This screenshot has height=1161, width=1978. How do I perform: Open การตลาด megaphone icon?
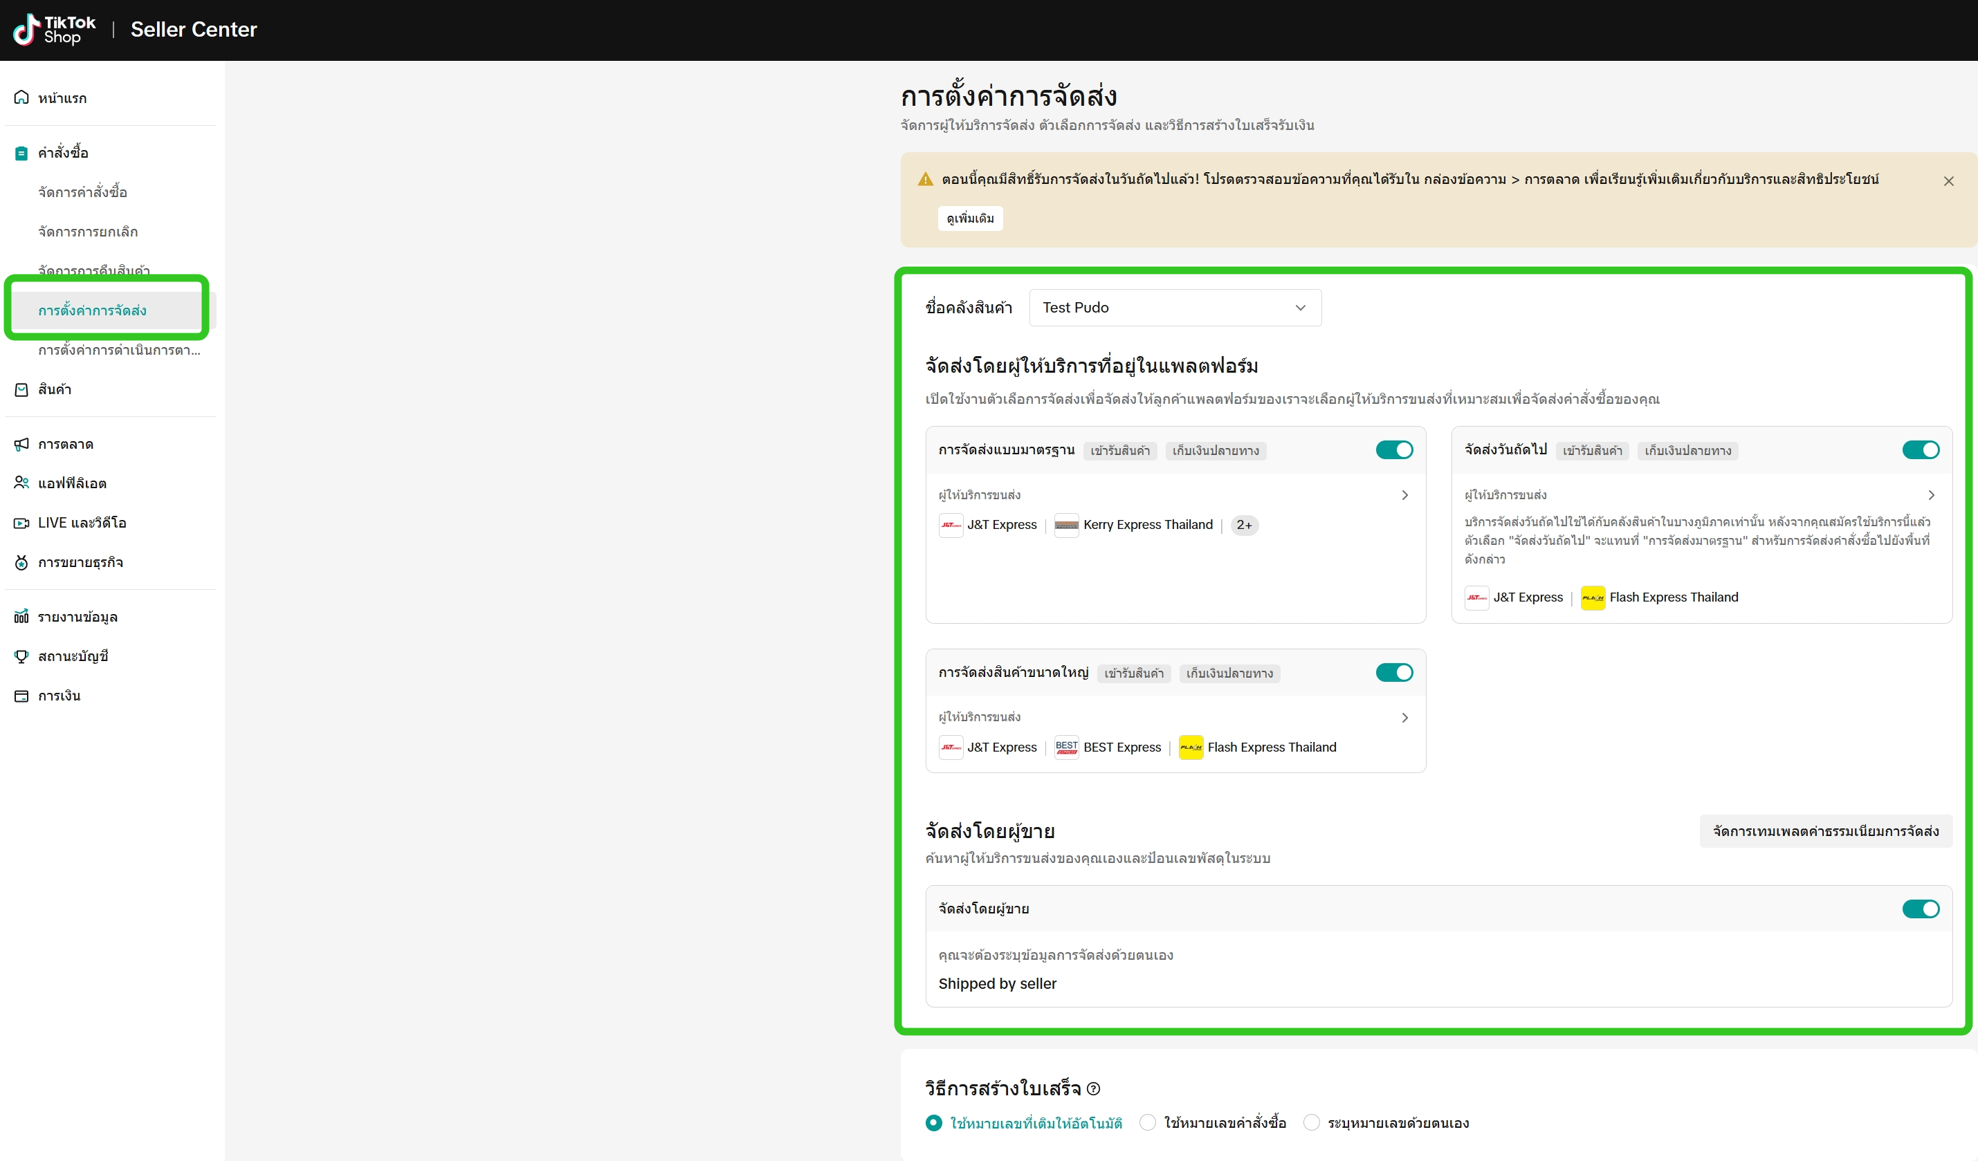21,444
